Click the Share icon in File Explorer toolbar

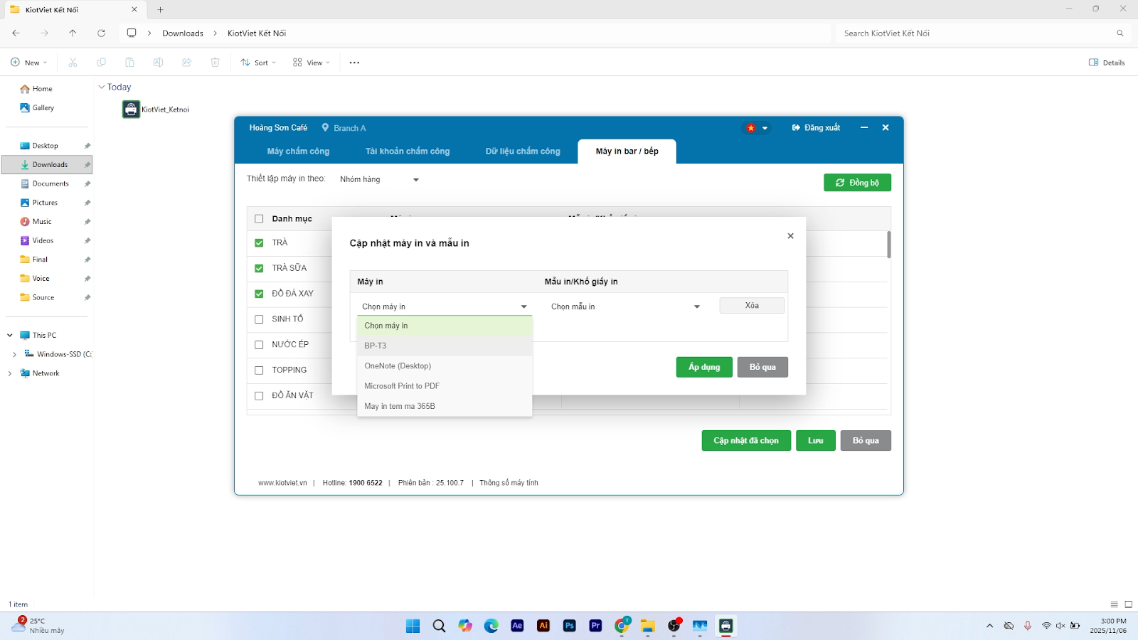186,63
